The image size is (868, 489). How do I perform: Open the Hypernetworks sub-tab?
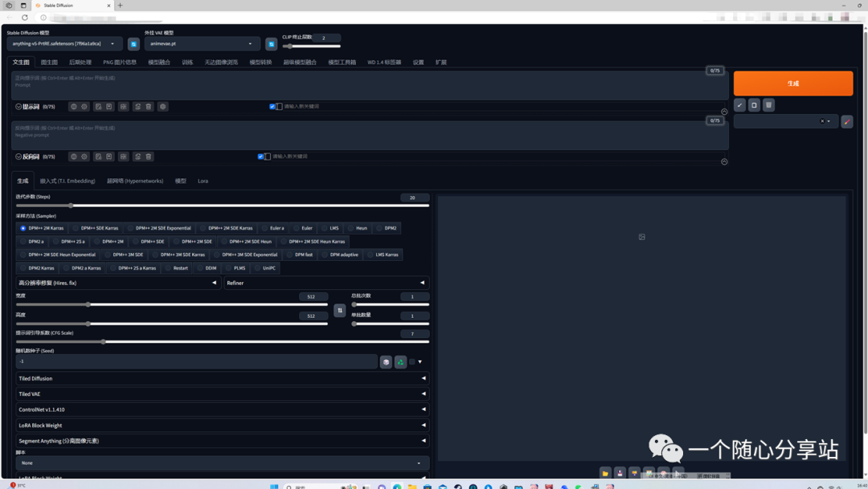coord(135,181)
